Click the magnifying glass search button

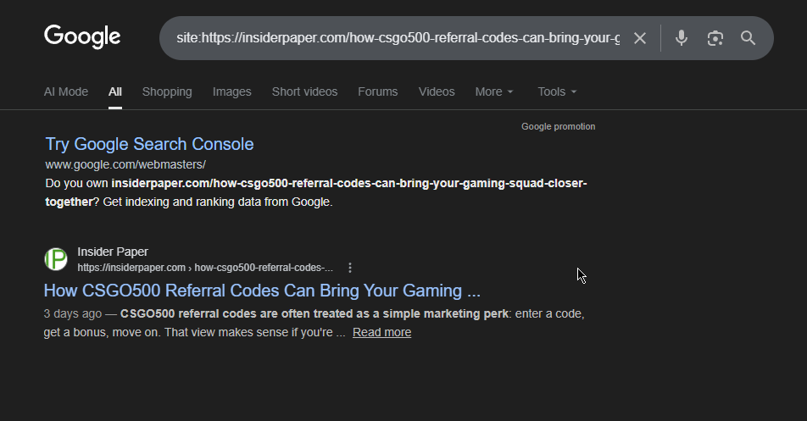748,38
